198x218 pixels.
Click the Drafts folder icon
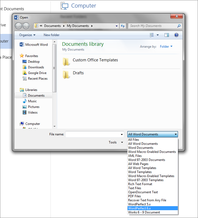66,75
